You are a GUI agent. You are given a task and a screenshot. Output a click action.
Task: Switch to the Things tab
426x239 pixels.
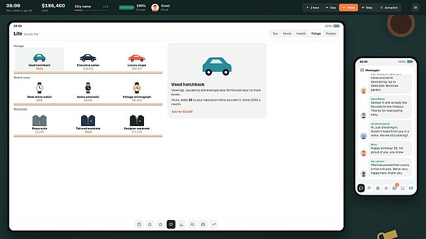(x=316, y=33)
